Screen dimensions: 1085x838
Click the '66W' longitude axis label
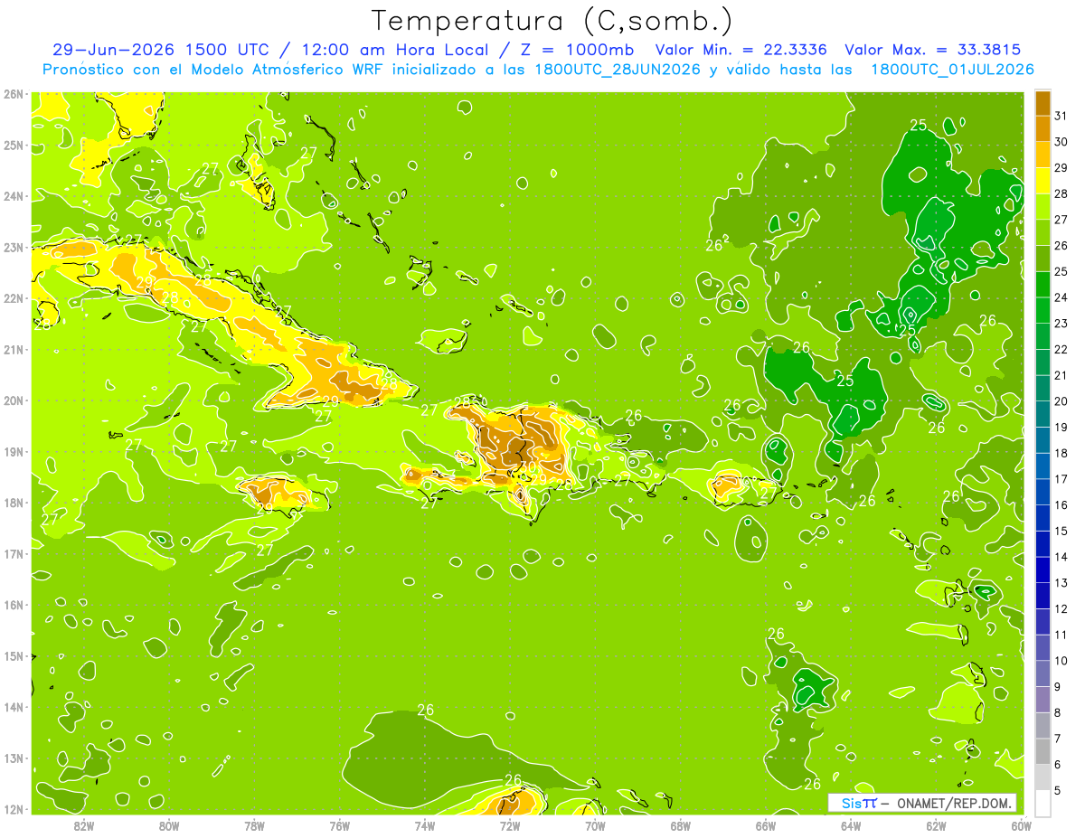[766, 824]
